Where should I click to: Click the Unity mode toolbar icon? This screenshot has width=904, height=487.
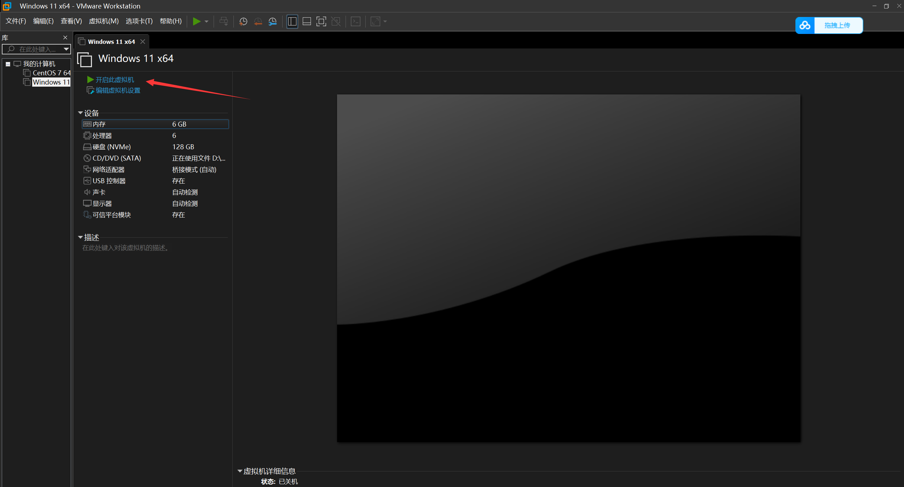click(336, 22)
